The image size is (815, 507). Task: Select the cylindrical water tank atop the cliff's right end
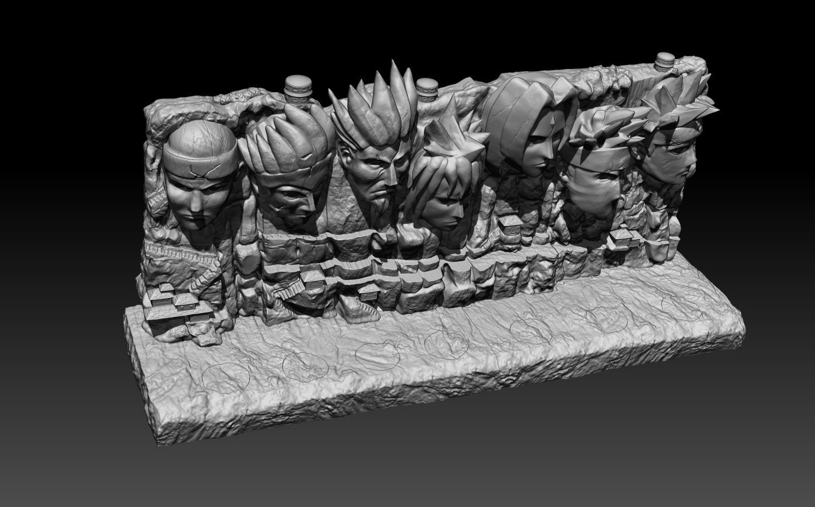pyautogui.click(x=665, y=62)
